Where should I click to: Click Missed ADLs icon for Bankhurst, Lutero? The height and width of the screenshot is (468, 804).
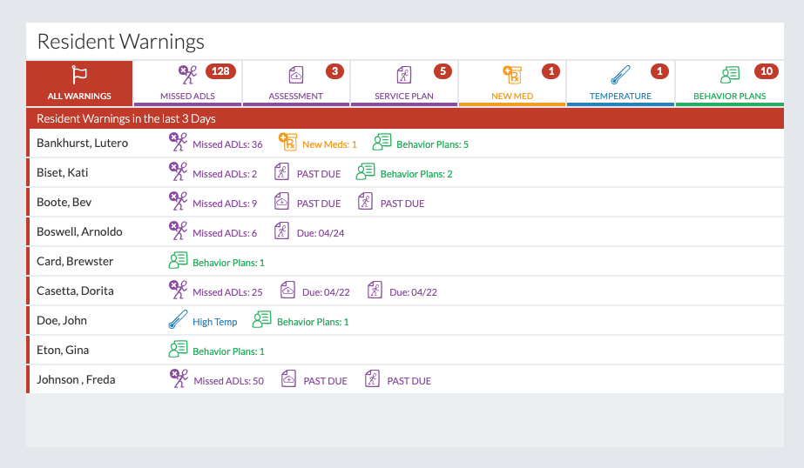tap(178, 143)
